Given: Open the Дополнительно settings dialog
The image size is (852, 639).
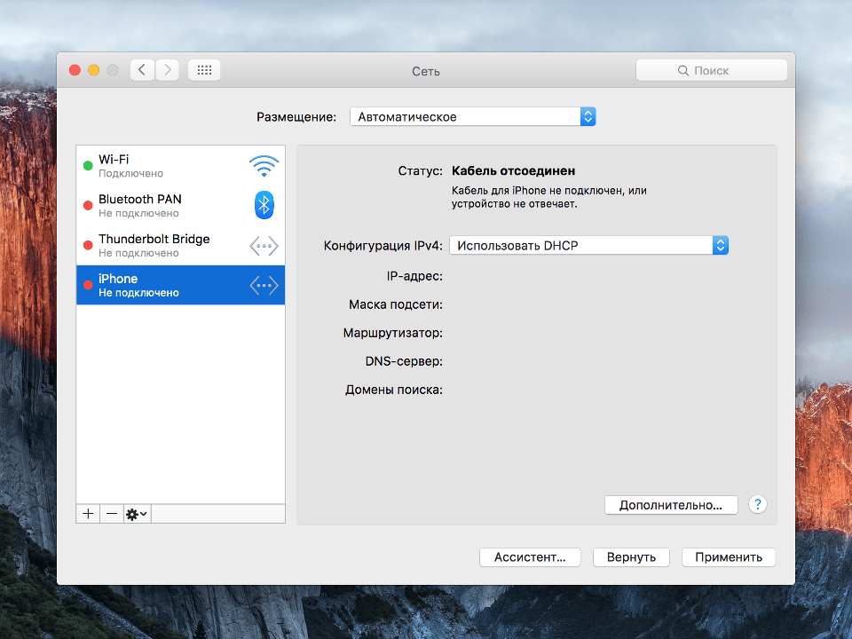Looking at the screenshot, I should [x=671, y=504].
